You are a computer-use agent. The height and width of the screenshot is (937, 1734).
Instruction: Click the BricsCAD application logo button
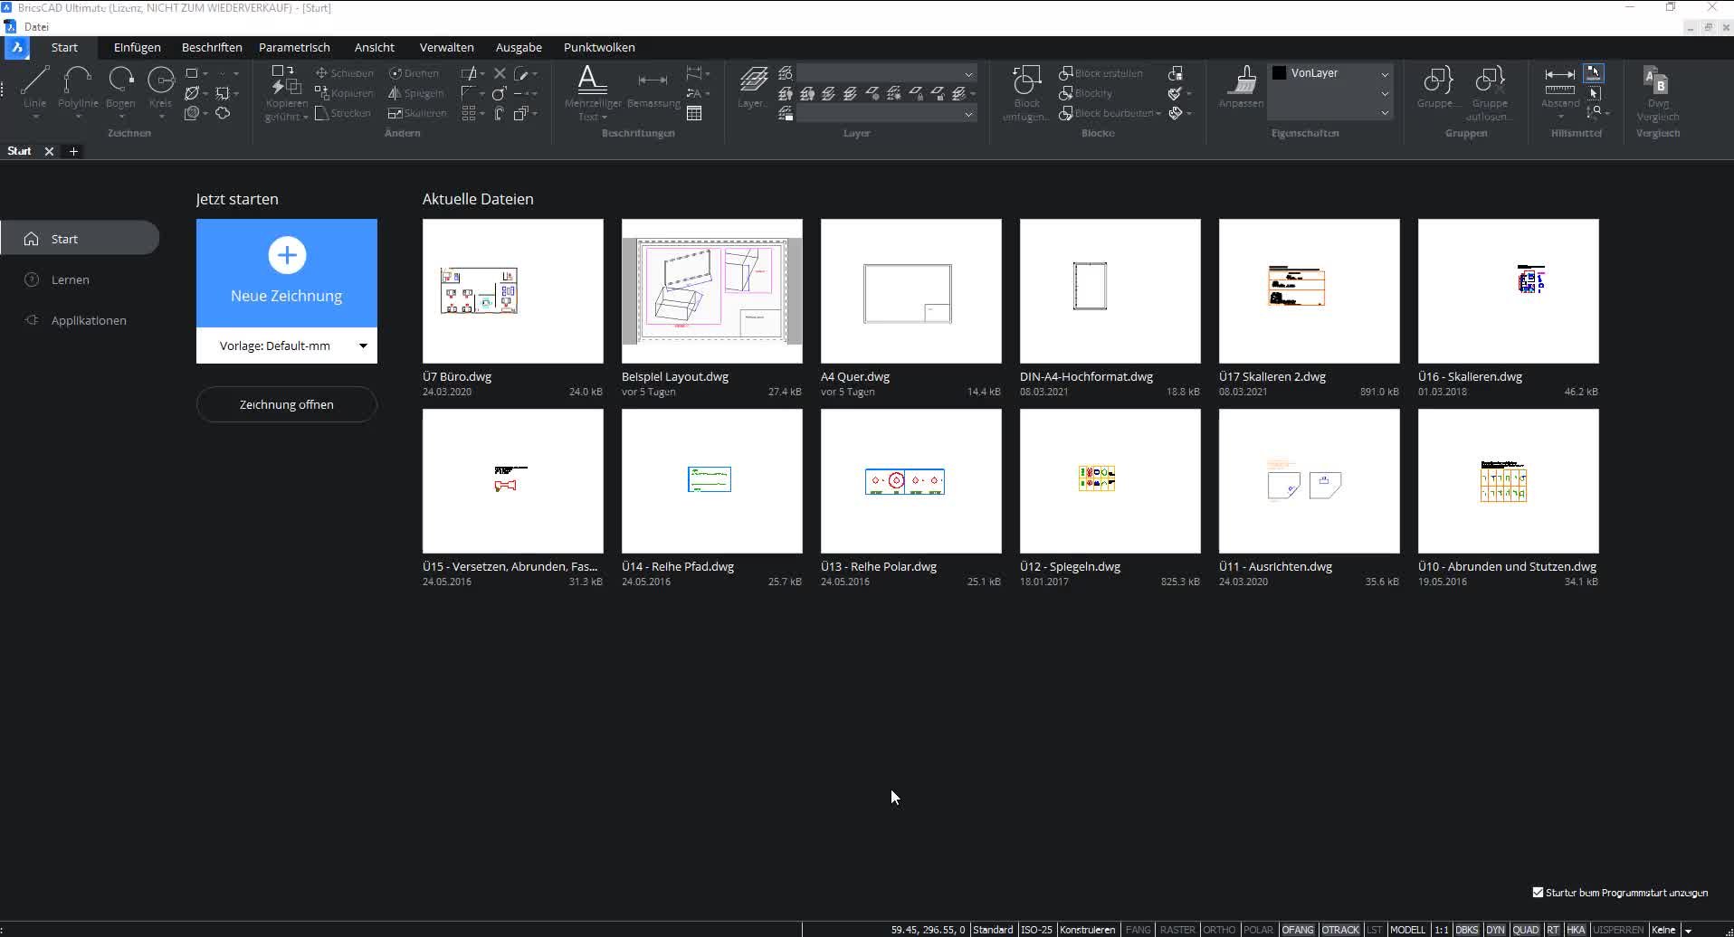[16, 47]
